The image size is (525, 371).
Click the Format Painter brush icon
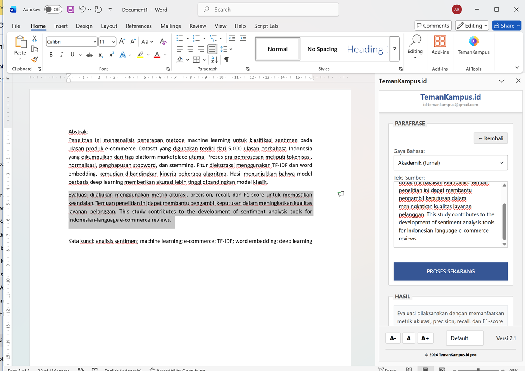click(35, 59)
